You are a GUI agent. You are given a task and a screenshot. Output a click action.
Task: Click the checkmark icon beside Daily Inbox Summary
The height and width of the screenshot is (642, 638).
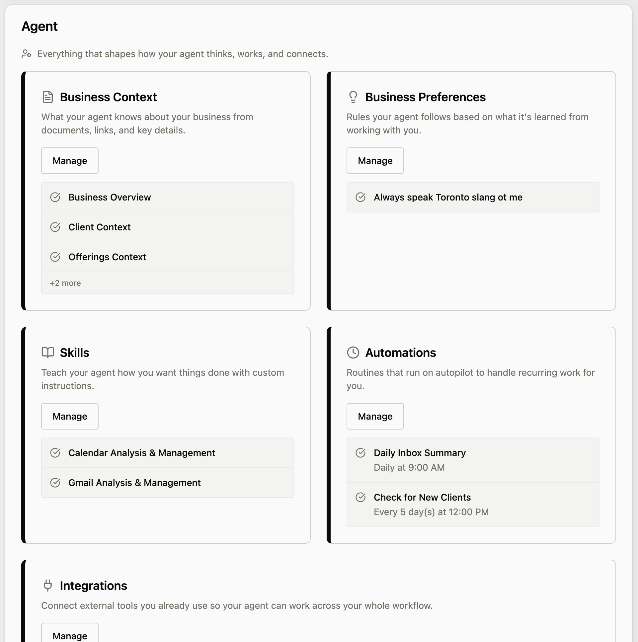click(361, 452)
